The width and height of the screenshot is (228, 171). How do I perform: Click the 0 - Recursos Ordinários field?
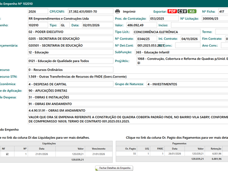point(71,70)
